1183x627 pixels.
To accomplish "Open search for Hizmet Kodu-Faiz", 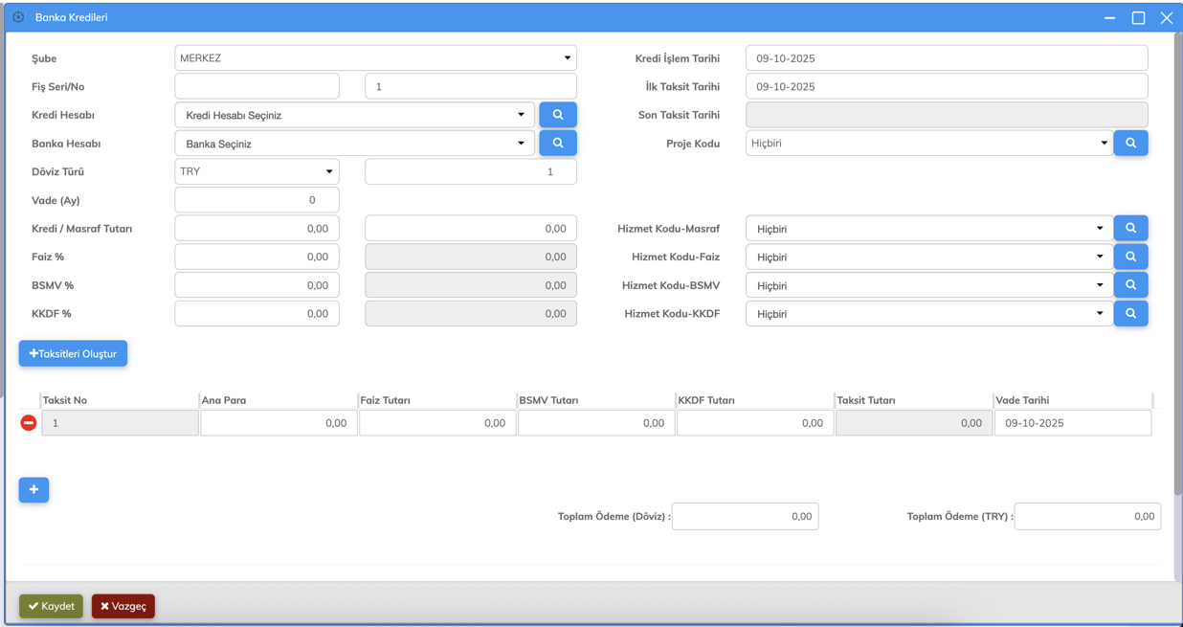I will (1130, 257).
